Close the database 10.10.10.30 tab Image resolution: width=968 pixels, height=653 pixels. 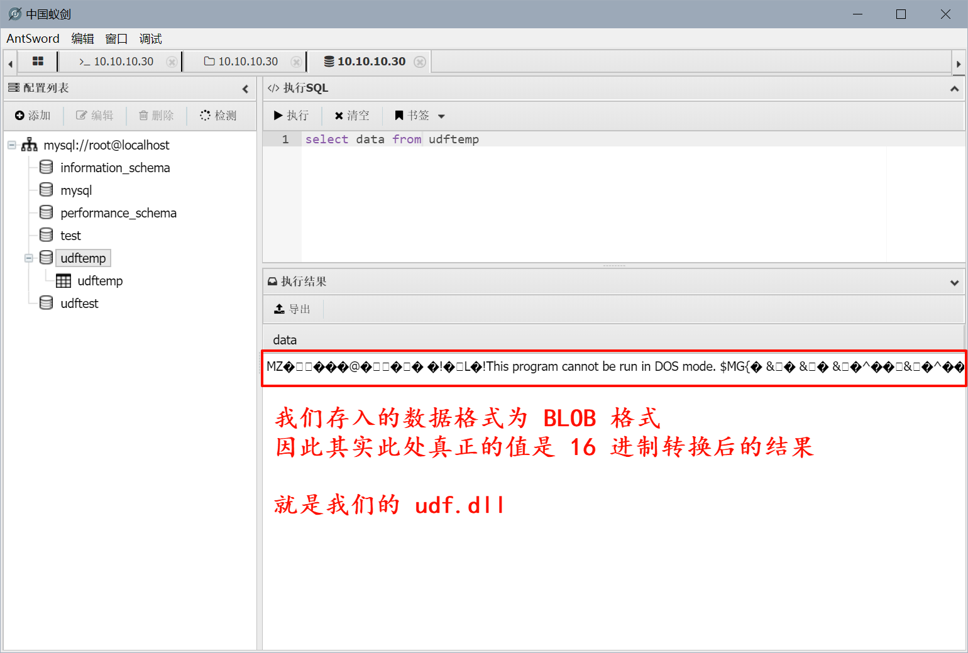420,62
